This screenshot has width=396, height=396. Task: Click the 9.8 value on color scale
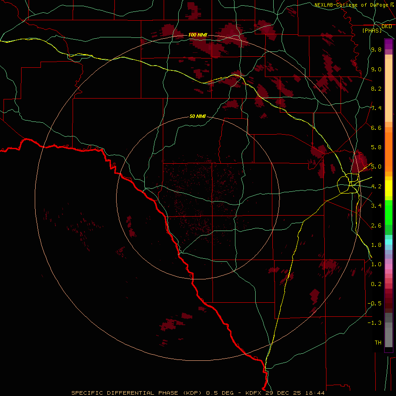pyautogui.click(x=376, y=49)
